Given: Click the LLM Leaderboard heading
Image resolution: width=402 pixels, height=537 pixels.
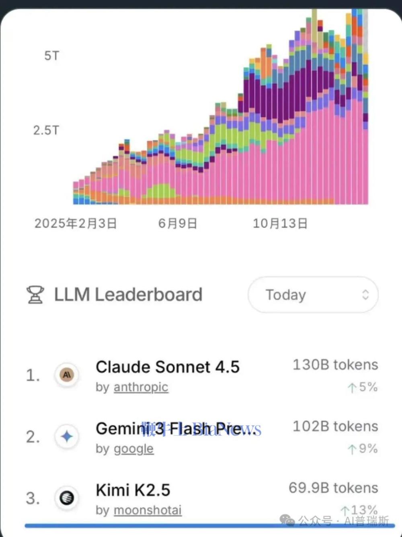Looking at the screenshot, I should [128, 295].
